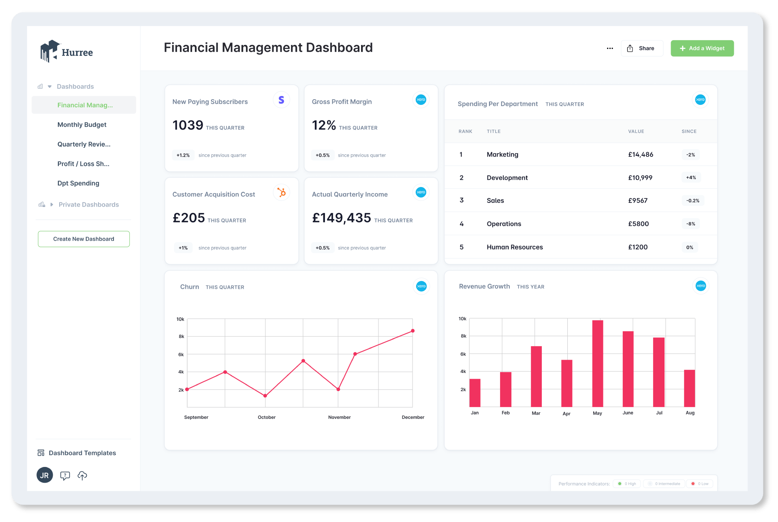
Task: Open the Profit / Loss Sh... dashboard
Action: (x=83, y=164)
